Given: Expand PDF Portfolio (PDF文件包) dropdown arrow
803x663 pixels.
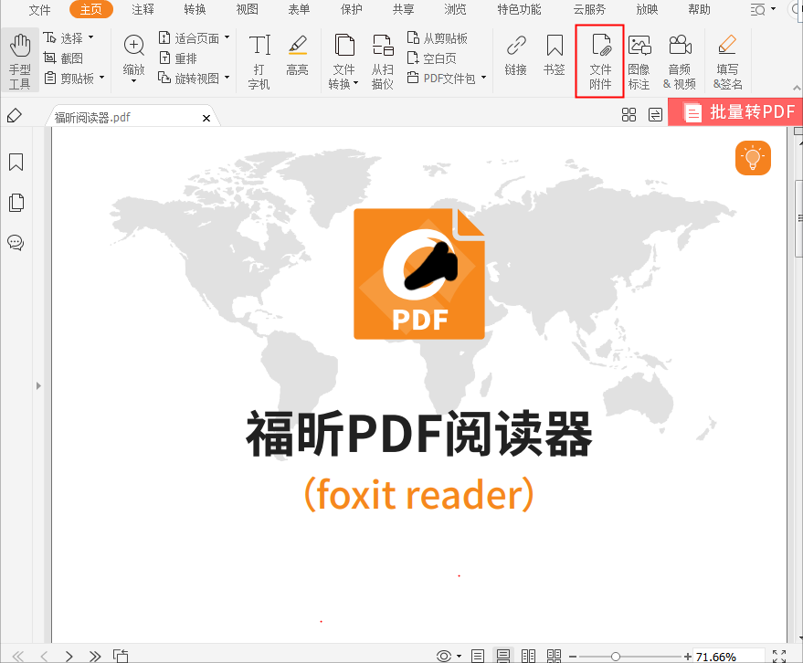Looking at the screenshot, I should (x=483, y=78).
